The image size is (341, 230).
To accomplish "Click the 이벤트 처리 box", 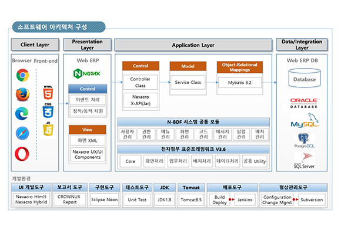I will pyautogui.click(x=88, y=100).
